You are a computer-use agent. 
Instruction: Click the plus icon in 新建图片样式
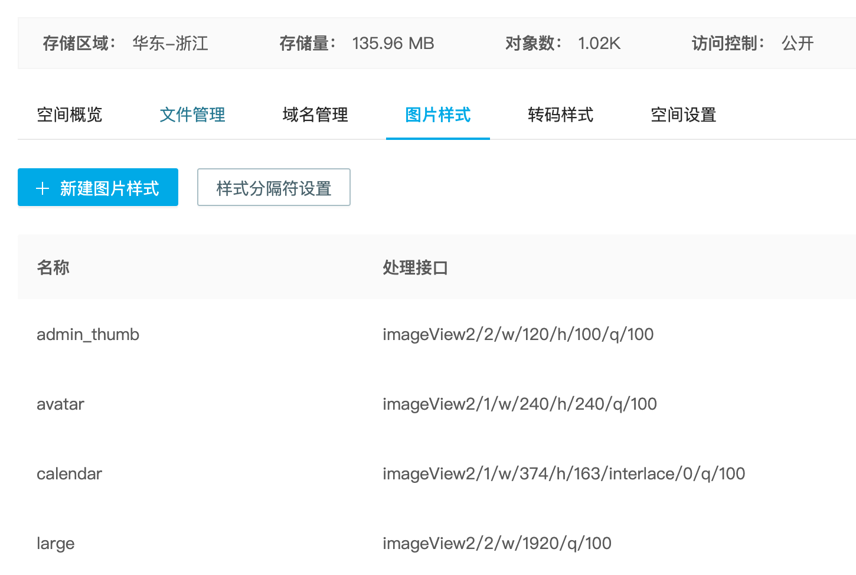point(43,188)
